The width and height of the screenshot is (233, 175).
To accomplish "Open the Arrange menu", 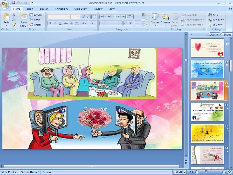I will pos(165,19).
